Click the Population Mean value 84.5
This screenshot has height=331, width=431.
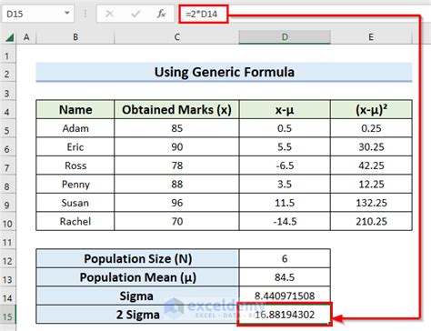[x=285, y=277]
